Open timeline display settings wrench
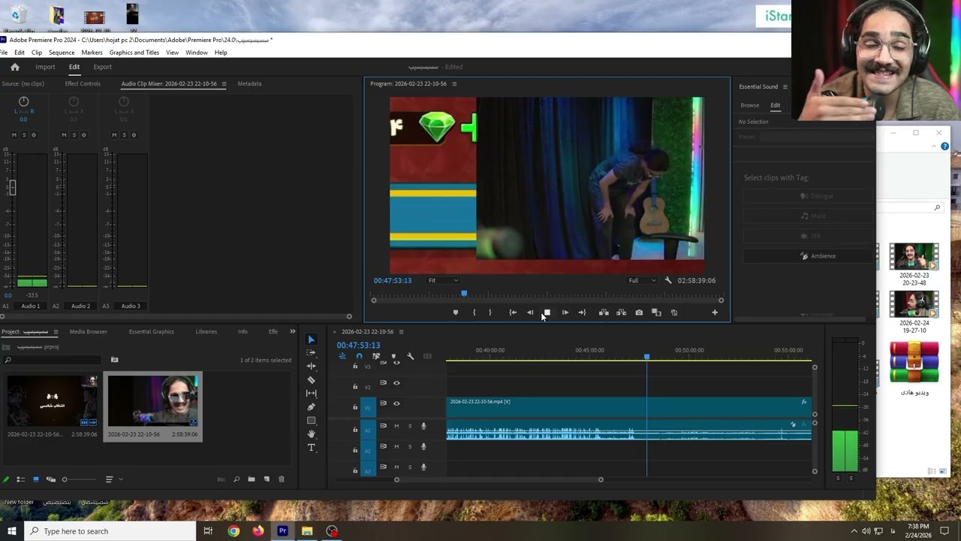The image size is (961, 541). 410,356
